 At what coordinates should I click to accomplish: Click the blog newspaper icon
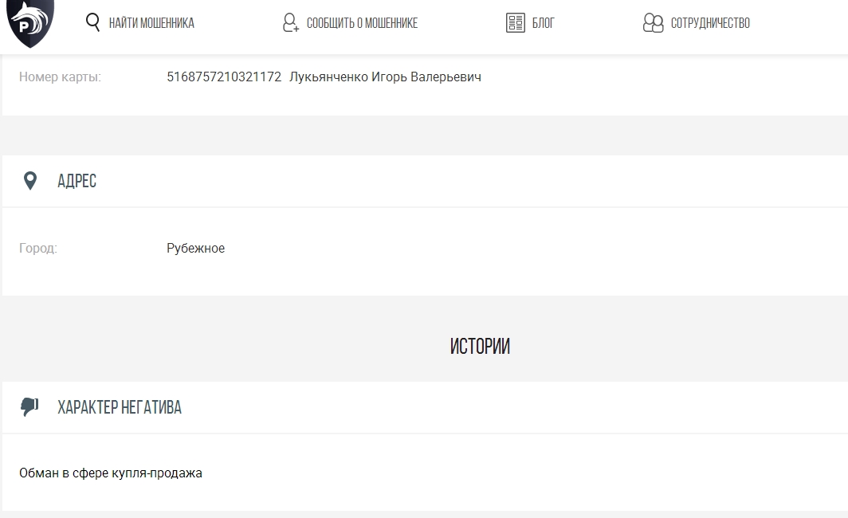pos(516,23)
